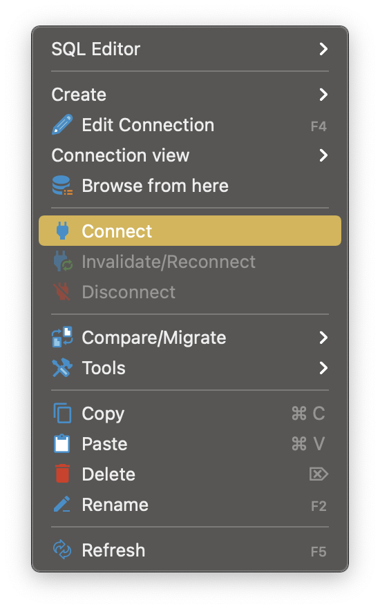Expand the Create submenu arrow
Image resolution: width=380 pixels, height=609 pixels.
pos(323,95)
